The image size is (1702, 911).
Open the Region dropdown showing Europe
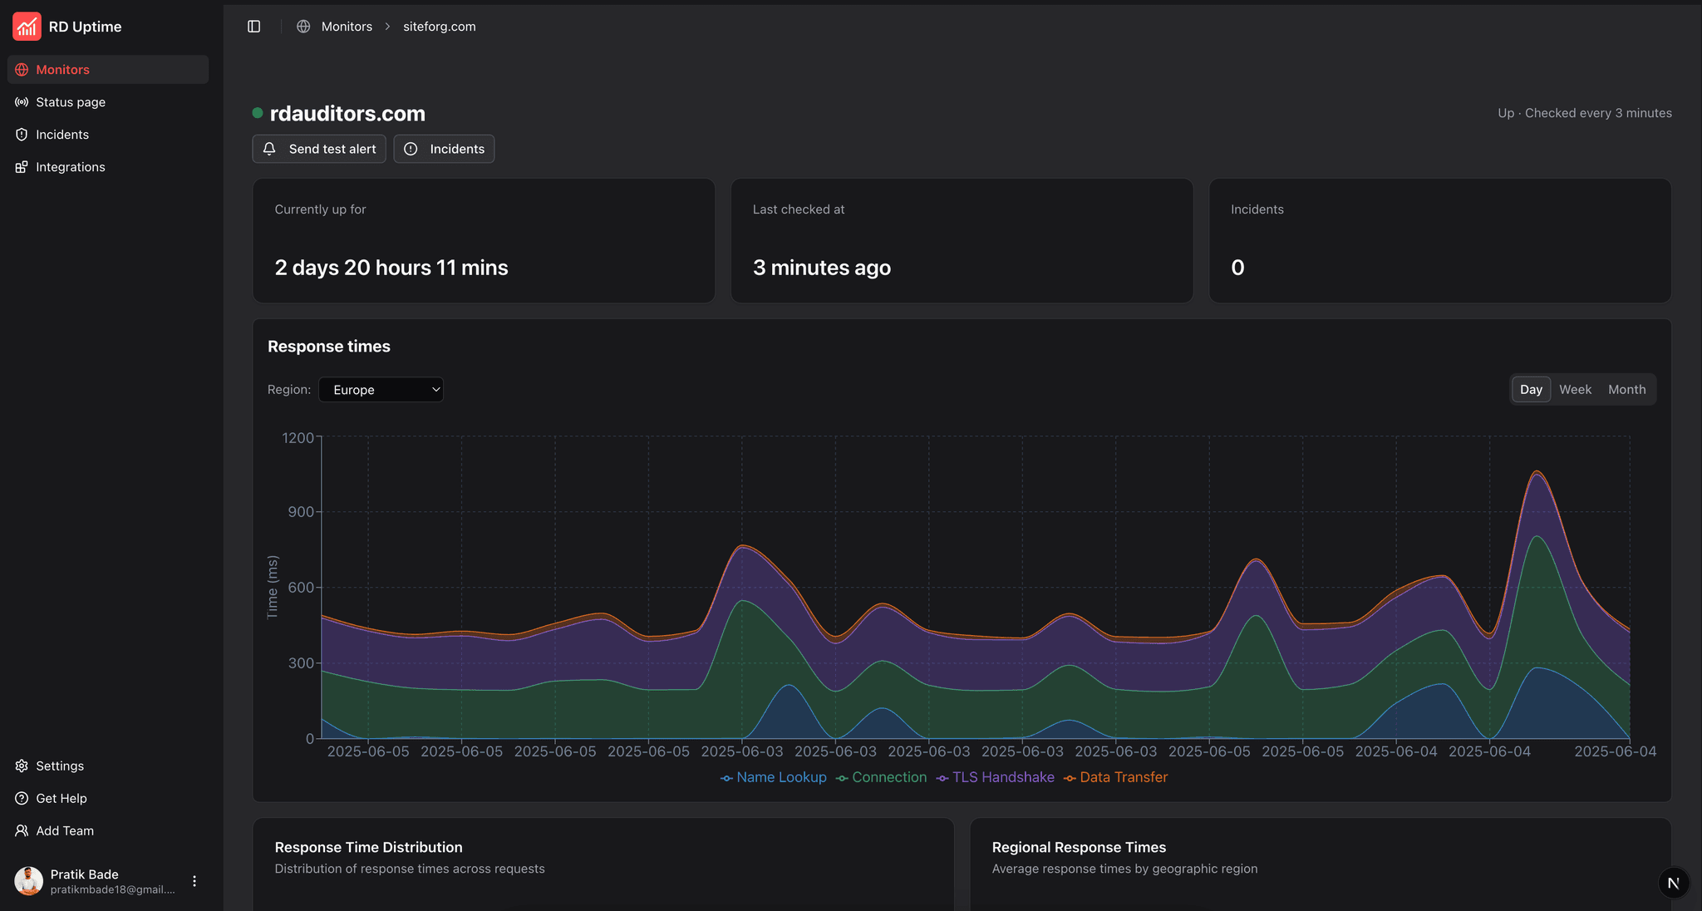(381, 390)
